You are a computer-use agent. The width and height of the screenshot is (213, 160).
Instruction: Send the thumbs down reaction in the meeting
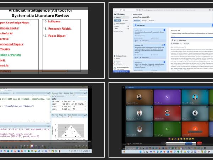point(193,139)
